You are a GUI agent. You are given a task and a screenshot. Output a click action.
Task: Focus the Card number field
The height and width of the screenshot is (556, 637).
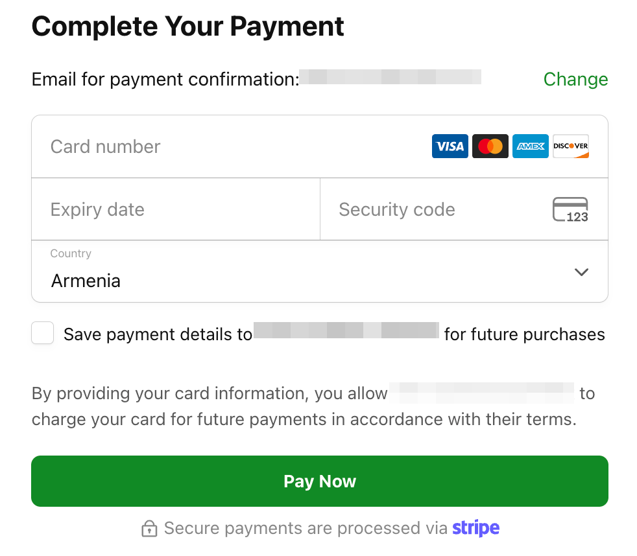point(227,146)
